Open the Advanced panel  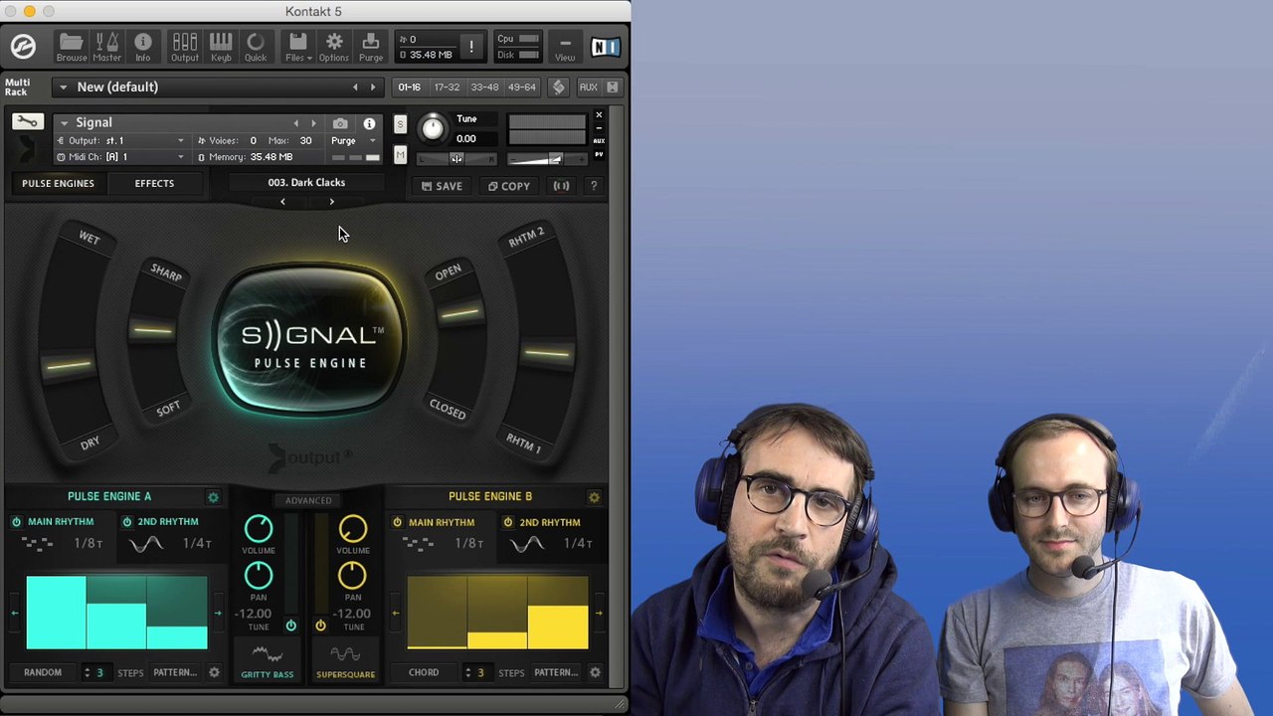(x=308, y=500)
